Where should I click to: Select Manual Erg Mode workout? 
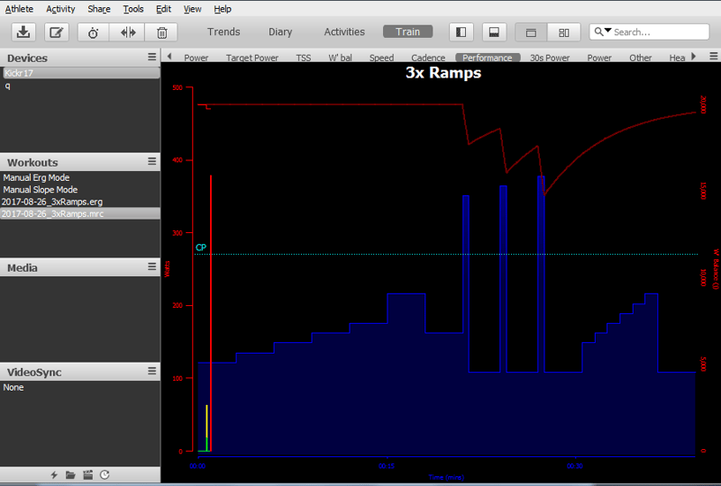[x=36, y=178]
